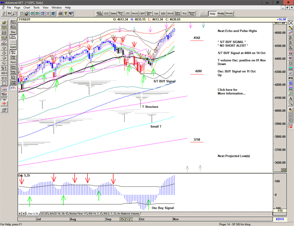Select the PTI tool in right sidebar
Image resolution: width=294 pixels, height=226 pixels.
point(290,78)
